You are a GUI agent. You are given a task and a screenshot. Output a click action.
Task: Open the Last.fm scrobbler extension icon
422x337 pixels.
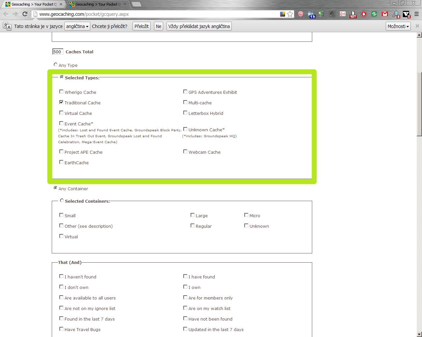(301, 14)
